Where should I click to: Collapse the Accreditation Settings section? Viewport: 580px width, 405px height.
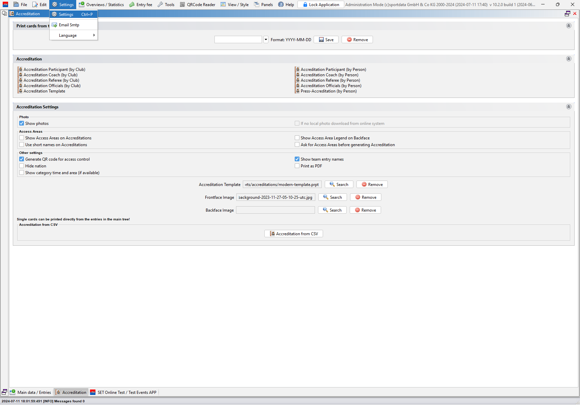(569, 107)
